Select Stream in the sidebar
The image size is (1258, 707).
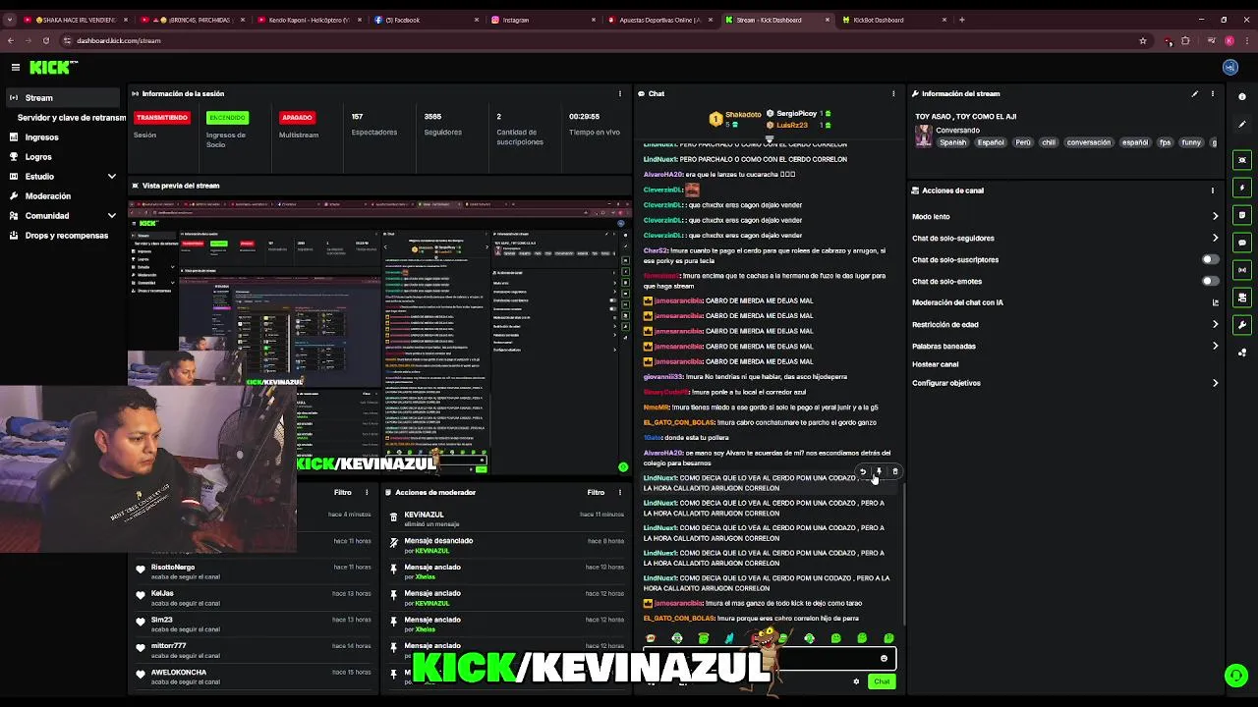[x=63, y=98]
